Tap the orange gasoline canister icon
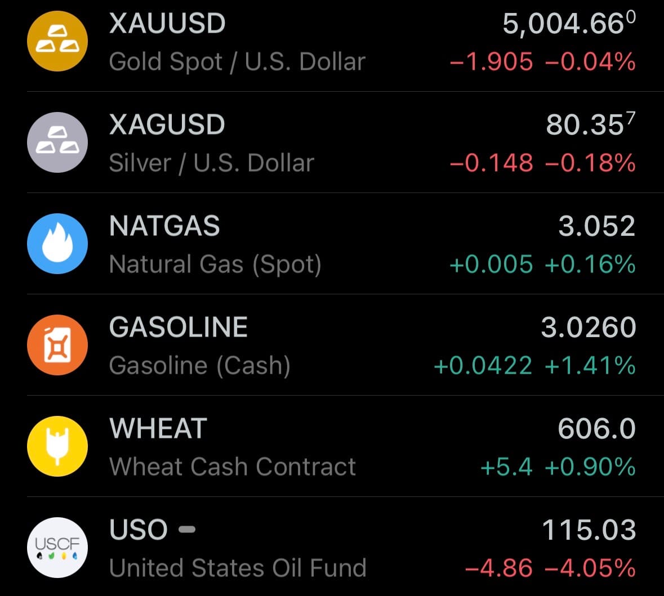Image resolution: width=664 pixels, height=596 pixels. [57, 345]
